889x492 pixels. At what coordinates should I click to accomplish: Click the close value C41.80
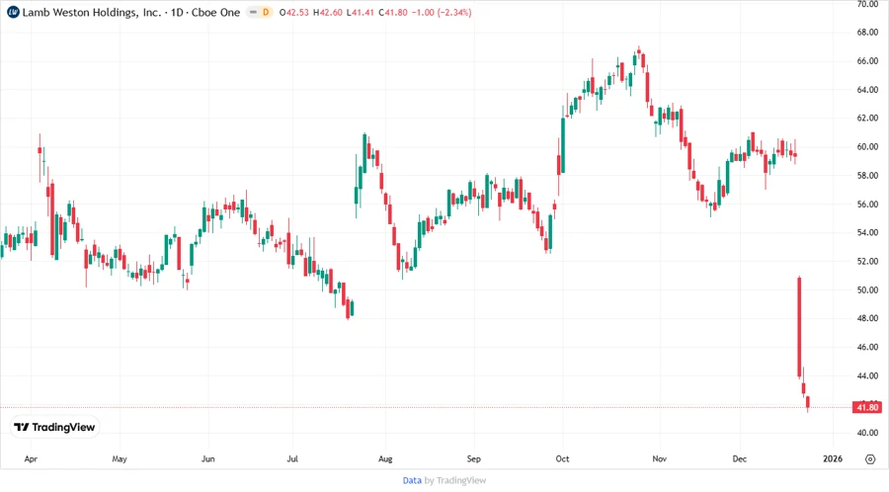(x=392, y=13)
